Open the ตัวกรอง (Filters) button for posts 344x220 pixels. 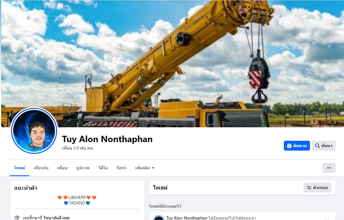(317, 188)
